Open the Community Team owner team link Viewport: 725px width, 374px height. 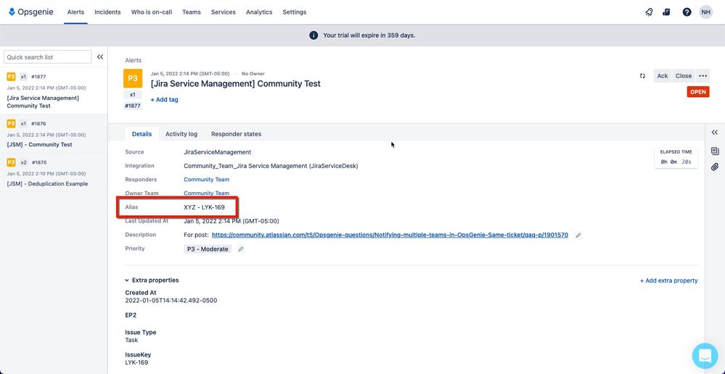206,194
